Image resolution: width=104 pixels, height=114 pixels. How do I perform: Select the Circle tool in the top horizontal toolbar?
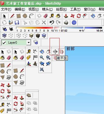25,16
